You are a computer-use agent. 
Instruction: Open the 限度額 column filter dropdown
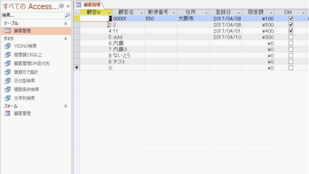(271, 13)
